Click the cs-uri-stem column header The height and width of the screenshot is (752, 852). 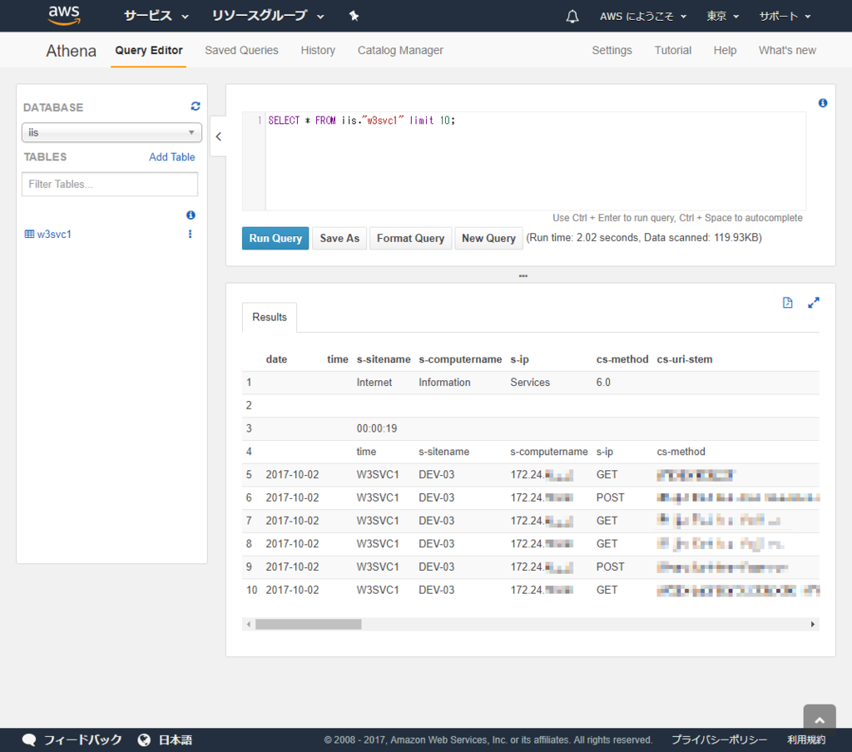coord(685,359)
